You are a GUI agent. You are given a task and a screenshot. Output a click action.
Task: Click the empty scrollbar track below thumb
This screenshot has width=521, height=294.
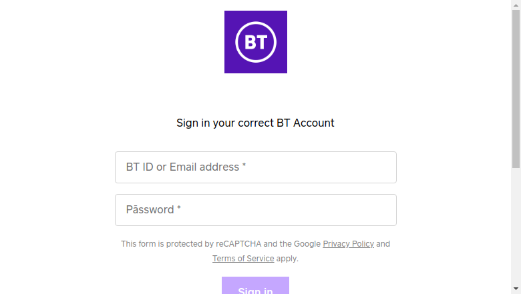(x=516, y=226)
